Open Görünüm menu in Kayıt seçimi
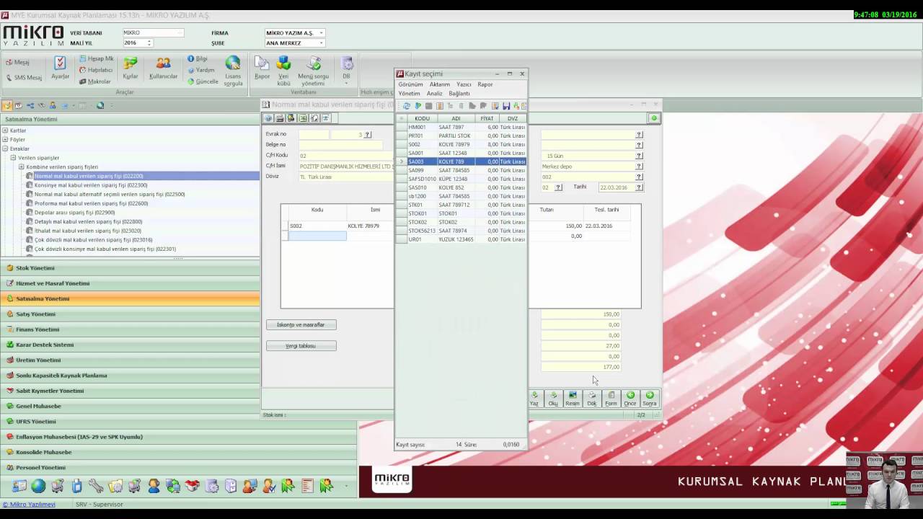Viewport: 923px width, 519px height. [411, 84]
